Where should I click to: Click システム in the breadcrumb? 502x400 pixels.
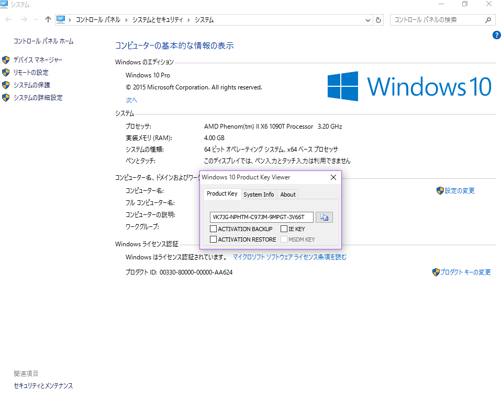[x=204, y=20]
